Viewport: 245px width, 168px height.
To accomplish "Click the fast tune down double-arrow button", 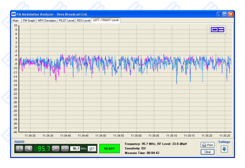I will pyautogui.click(x=20, y=149).
